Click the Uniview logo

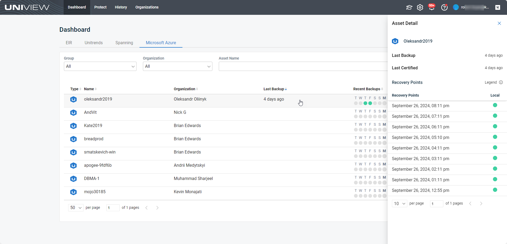pos(27,7)
